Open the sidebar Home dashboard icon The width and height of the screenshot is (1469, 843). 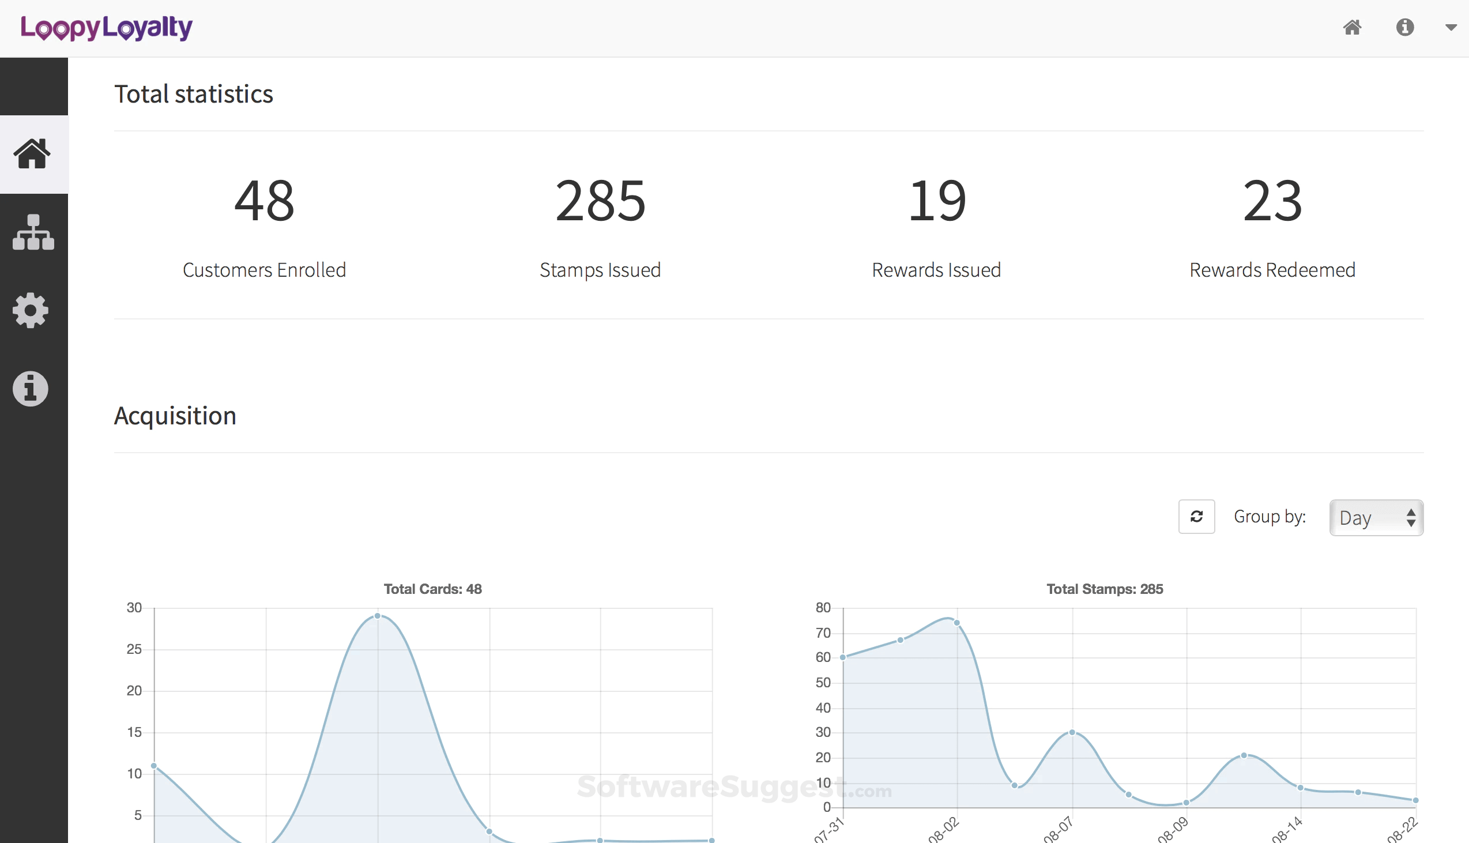(x=32, y=154)
